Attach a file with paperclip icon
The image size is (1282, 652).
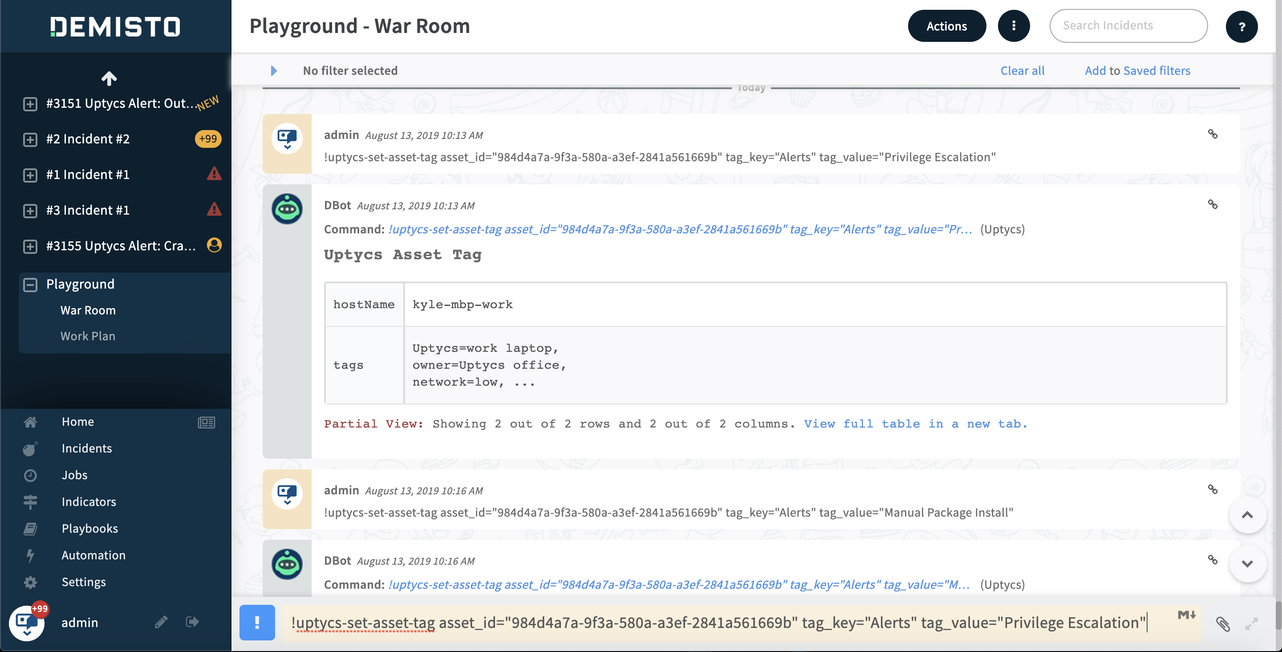[1223, 623]
